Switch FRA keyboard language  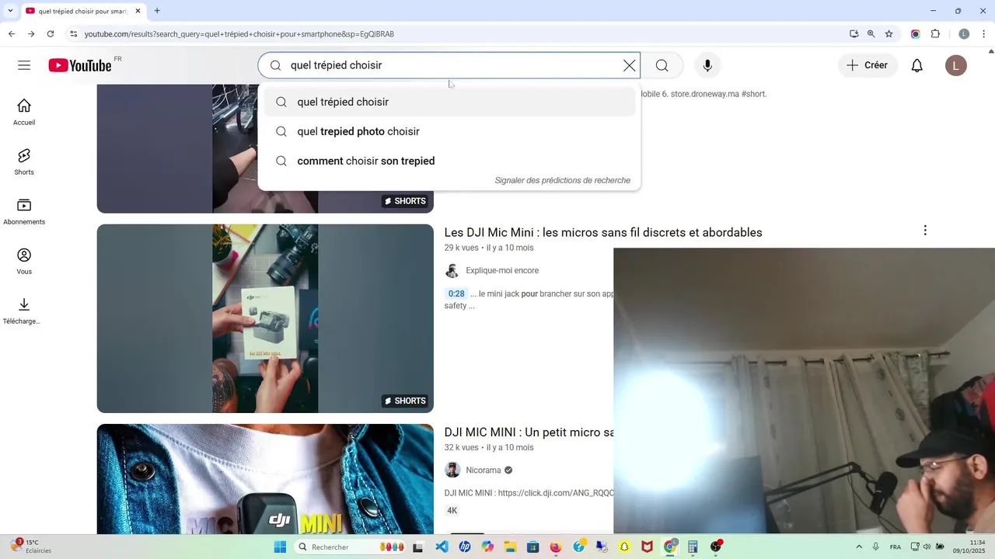pos(895,547)
